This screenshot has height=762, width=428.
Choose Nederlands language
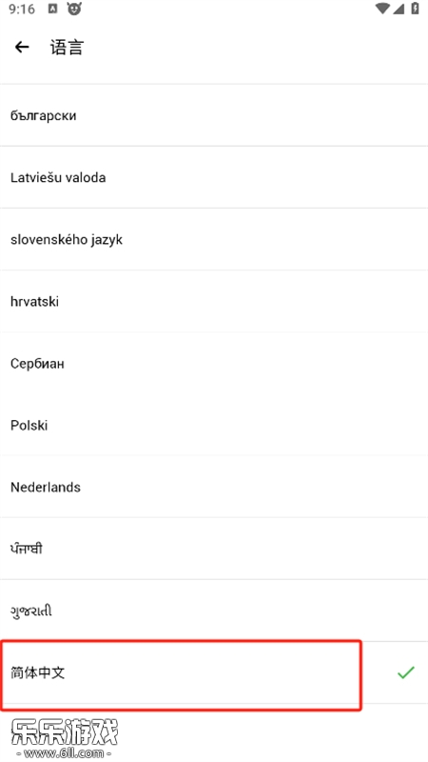[214, 487]
